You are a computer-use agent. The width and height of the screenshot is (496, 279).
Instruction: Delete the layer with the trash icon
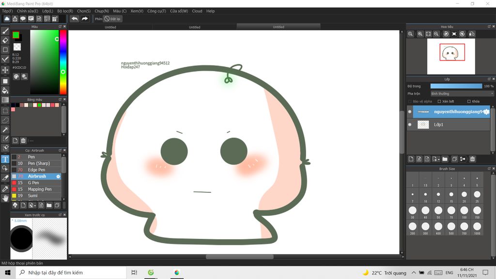click(x=473, y=159)
